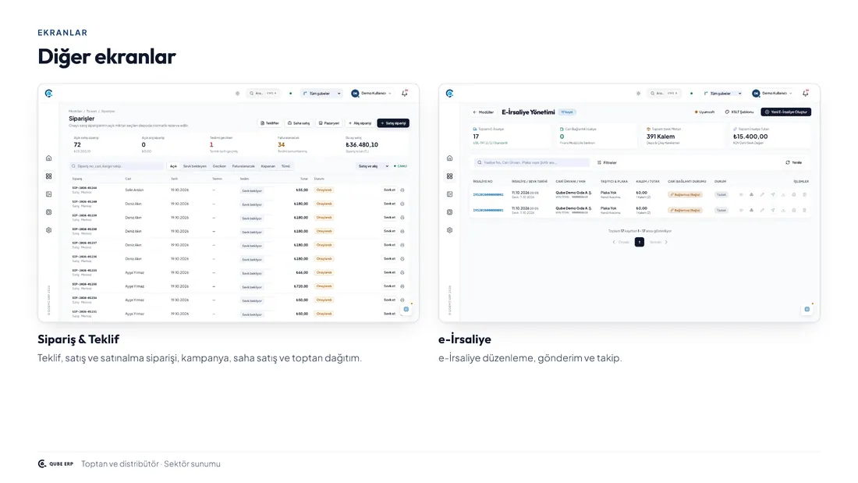Select panel layout icon in Siparişler sidebar
The width and height of the screenshot is (858, 483).
48,194
